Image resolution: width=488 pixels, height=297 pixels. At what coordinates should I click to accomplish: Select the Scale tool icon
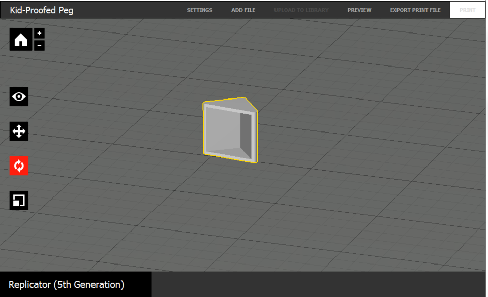[x=19, y=201]
